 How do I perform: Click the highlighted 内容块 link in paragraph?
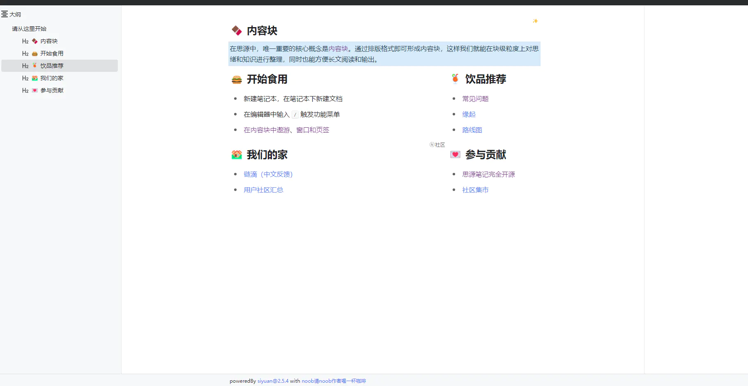(x=338, y=48)
